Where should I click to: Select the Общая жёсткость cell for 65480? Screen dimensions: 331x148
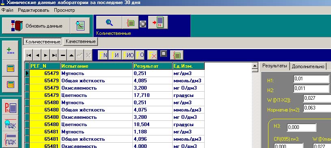(97, 110)
